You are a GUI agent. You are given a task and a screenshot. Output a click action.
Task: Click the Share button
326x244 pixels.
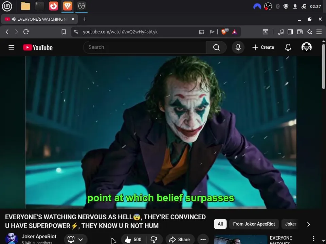180,240
